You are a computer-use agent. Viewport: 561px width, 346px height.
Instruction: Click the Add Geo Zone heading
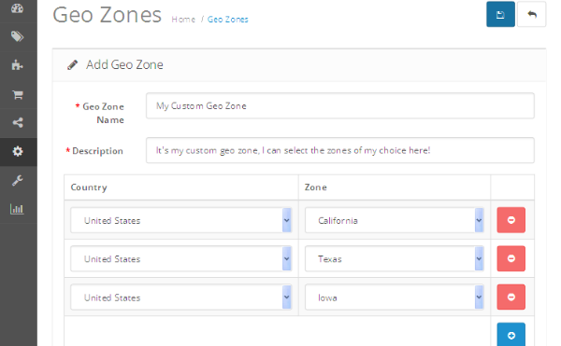coord(124,65)
